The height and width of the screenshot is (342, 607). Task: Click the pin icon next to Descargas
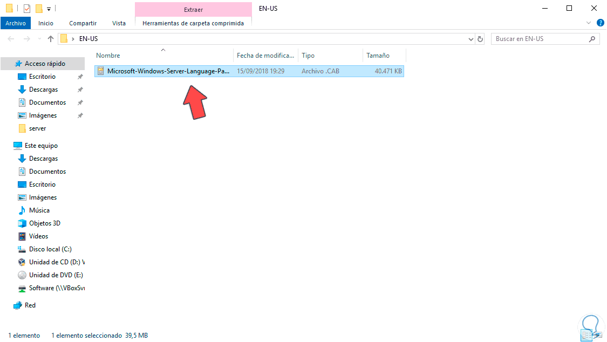coord(80,90)
